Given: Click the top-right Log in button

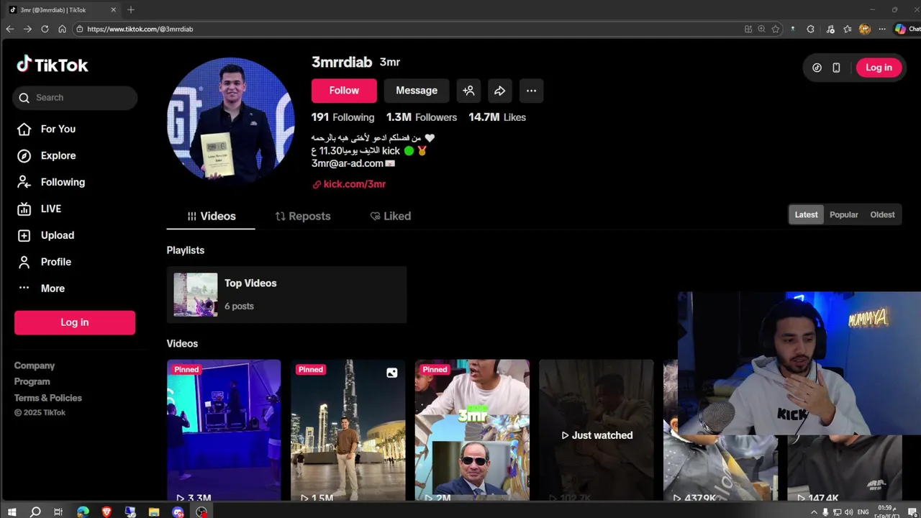Looking at the screenshot, I should pos(879,68).
